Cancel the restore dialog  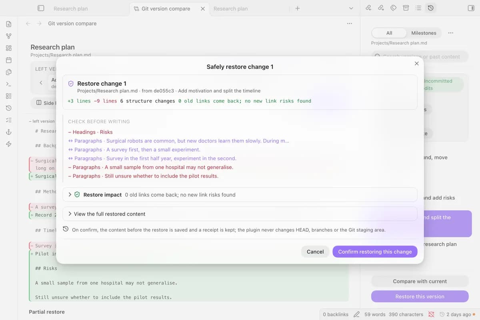[315, 252]
